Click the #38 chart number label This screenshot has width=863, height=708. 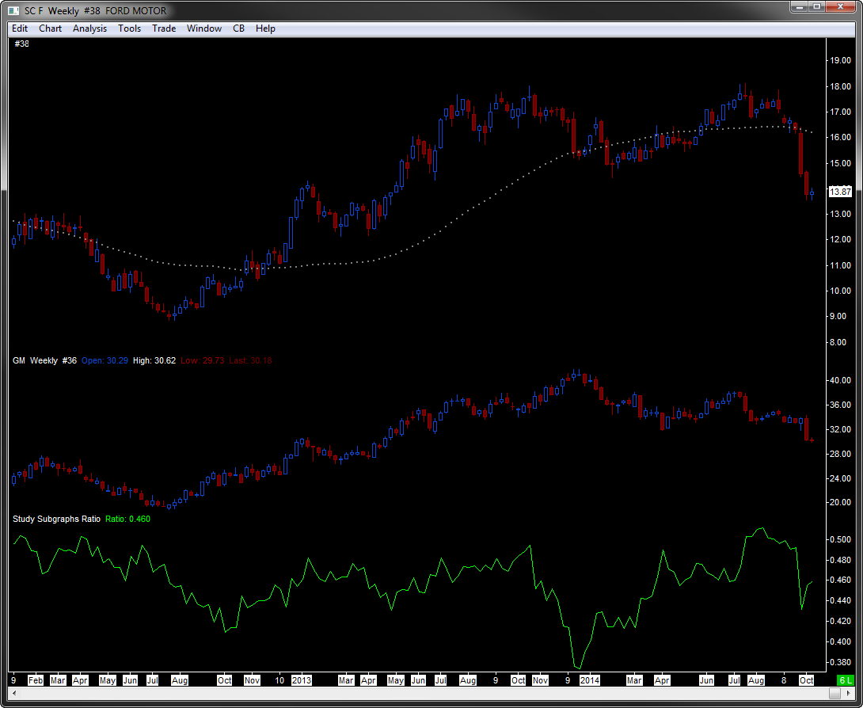coord(21,44)
